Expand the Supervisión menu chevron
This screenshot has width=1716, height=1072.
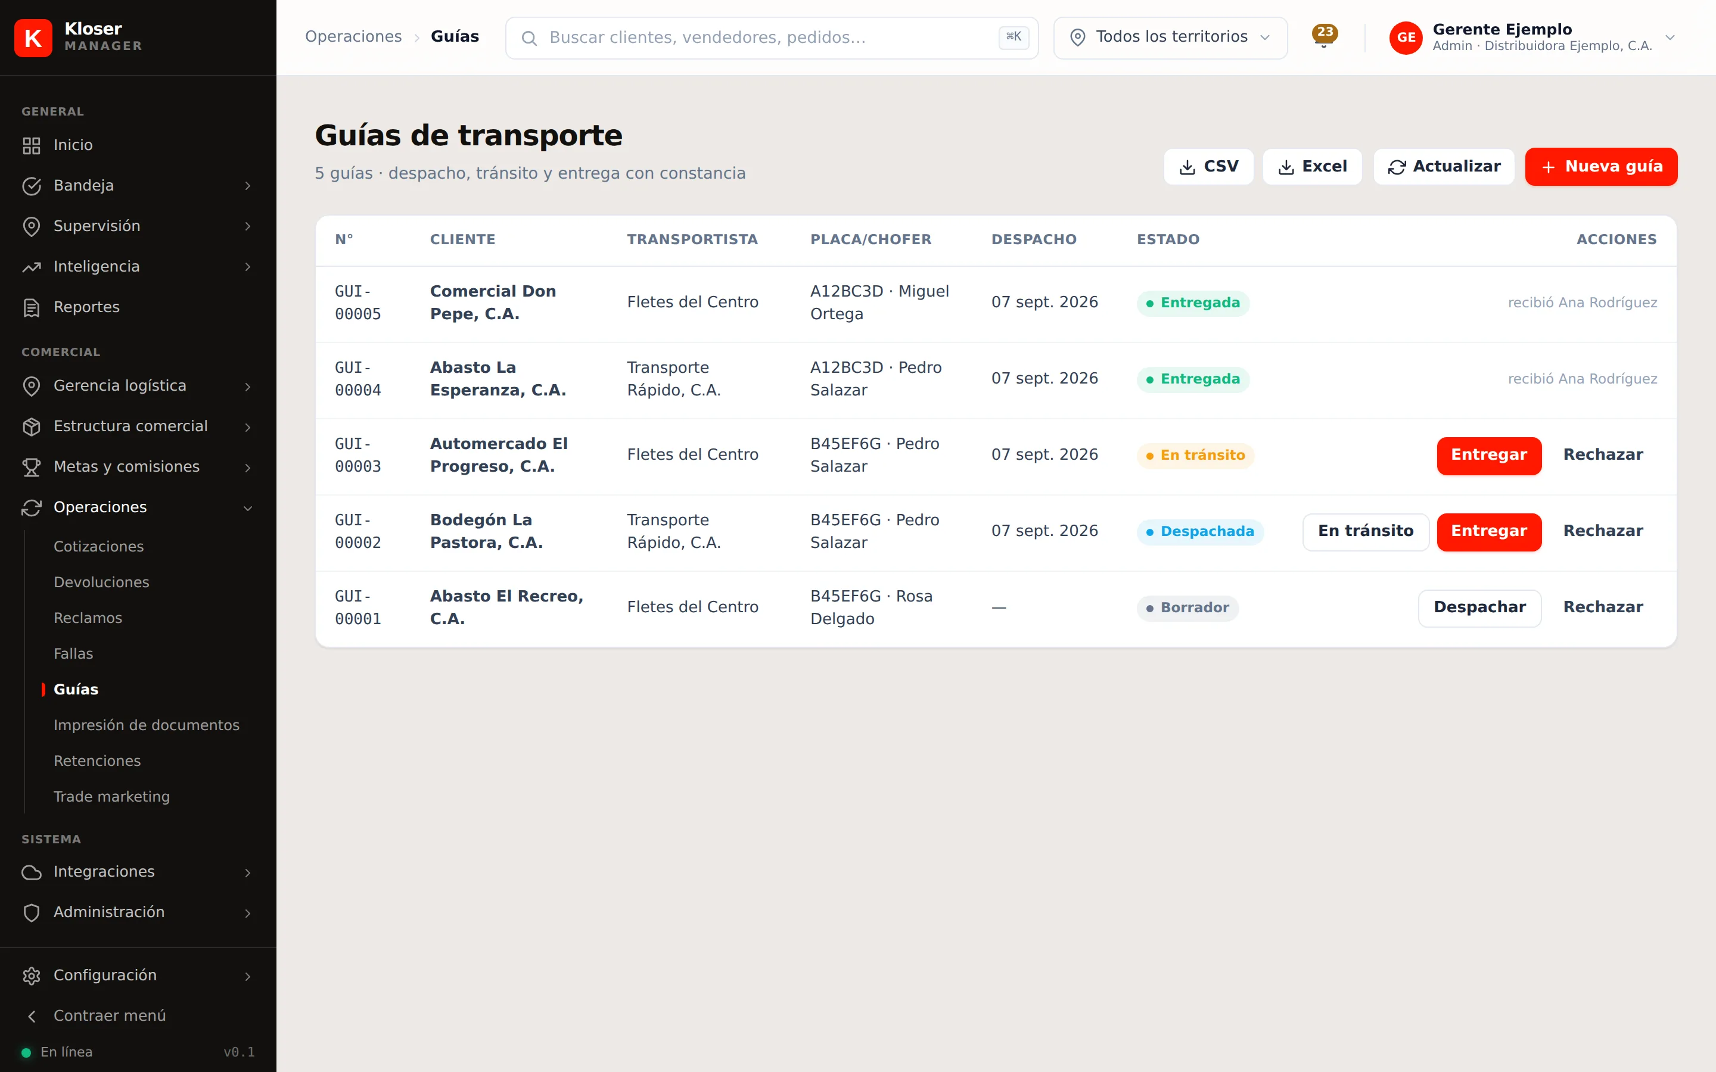247,226
